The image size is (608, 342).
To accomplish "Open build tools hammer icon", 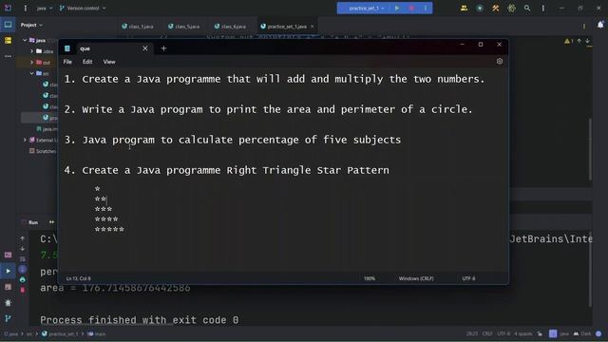I will click(x=496, y=8).
